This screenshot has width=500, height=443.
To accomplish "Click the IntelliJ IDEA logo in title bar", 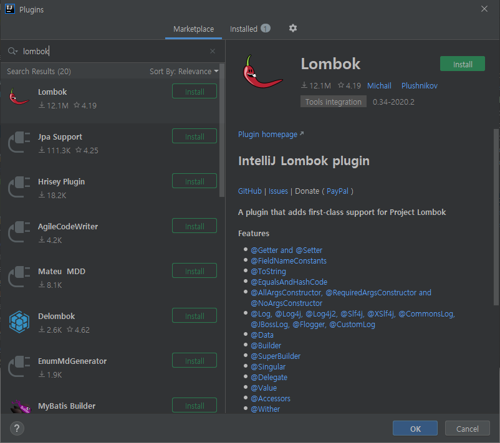I will coord(10,9).
